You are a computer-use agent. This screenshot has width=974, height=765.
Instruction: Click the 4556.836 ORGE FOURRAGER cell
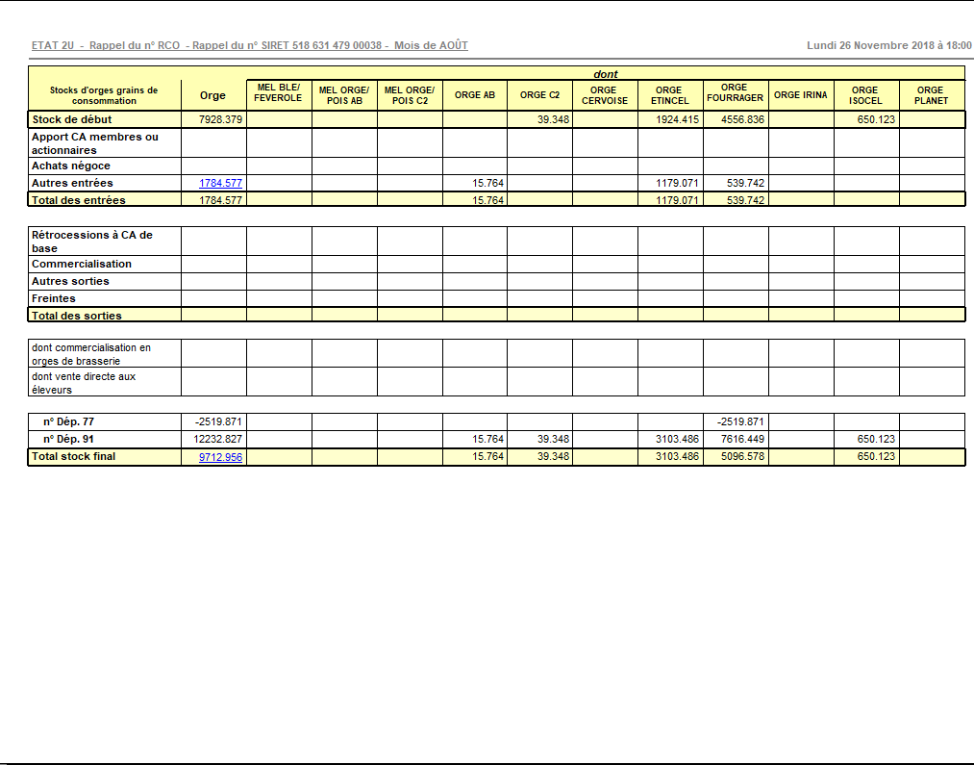742,120
